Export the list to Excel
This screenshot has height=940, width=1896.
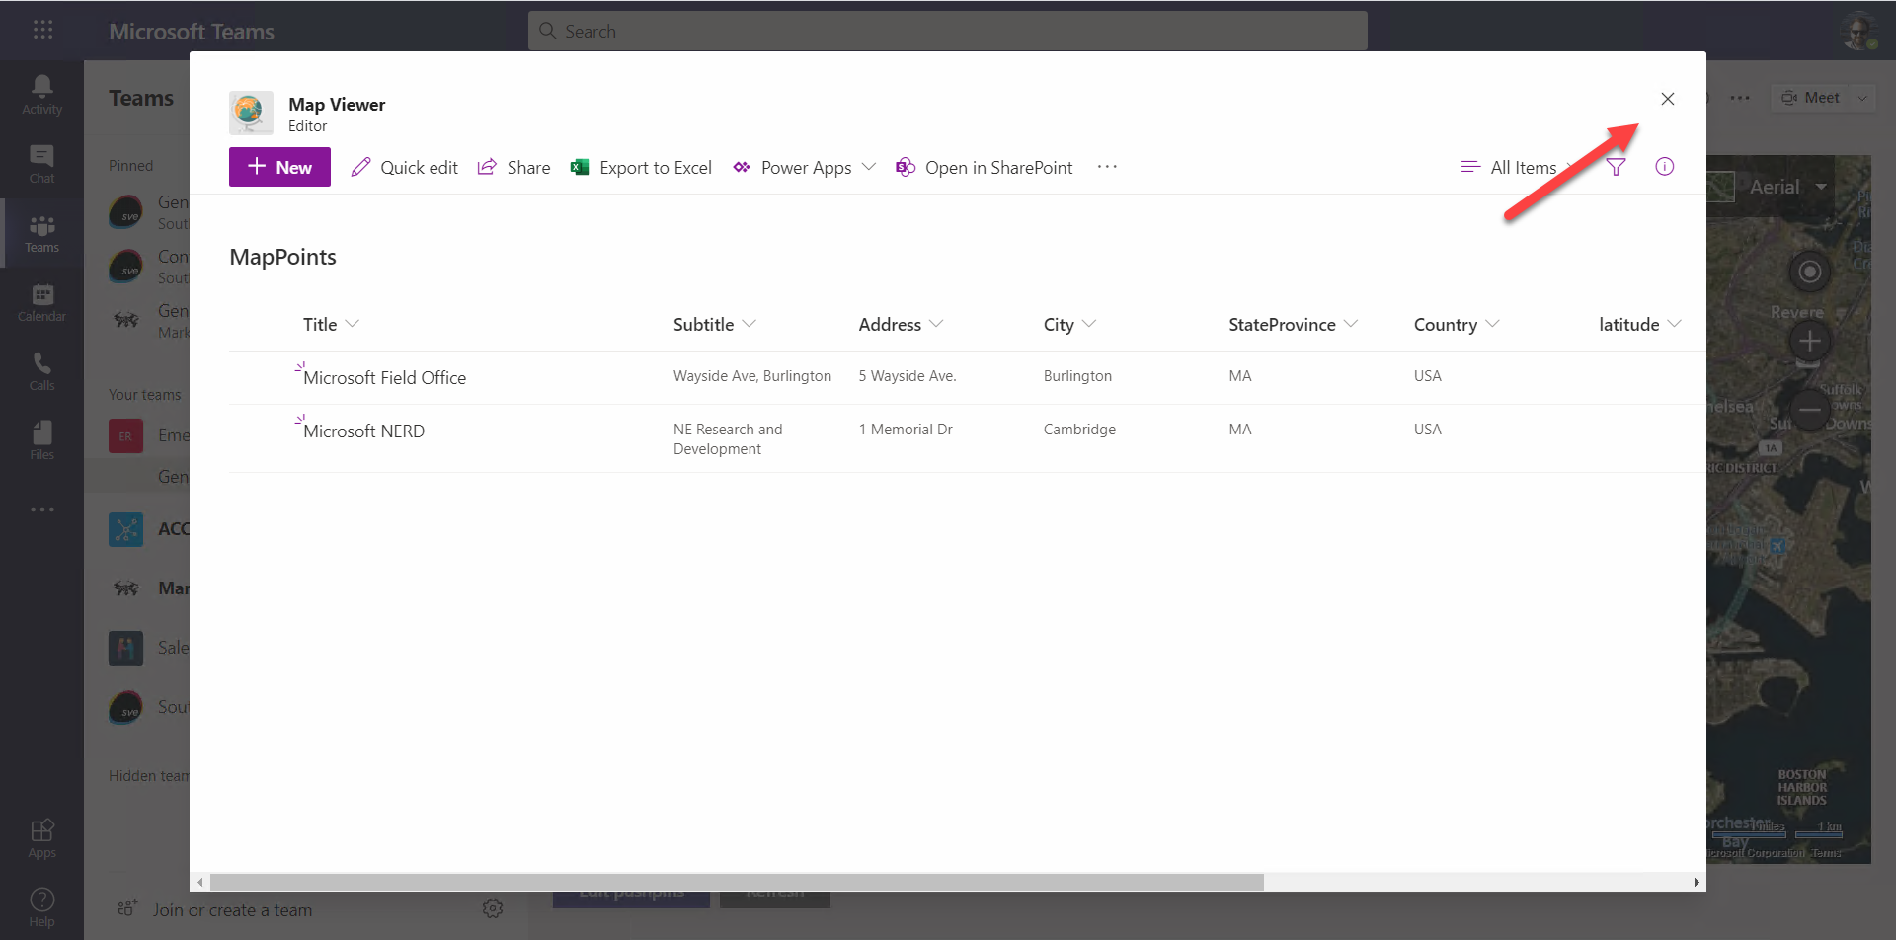[642, 167]
